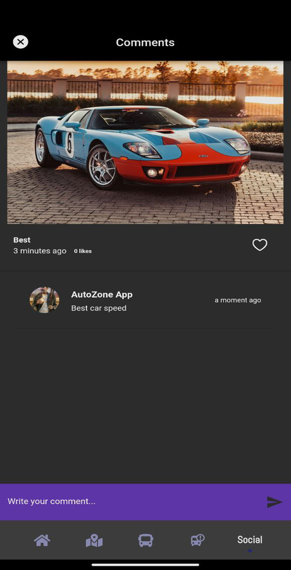Select the Social tab

coord(250,540)
